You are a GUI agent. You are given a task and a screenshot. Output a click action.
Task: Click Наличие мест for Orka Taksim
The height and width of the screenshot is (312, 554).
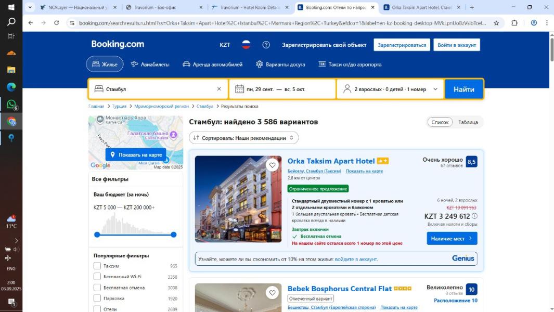(452, 239)
